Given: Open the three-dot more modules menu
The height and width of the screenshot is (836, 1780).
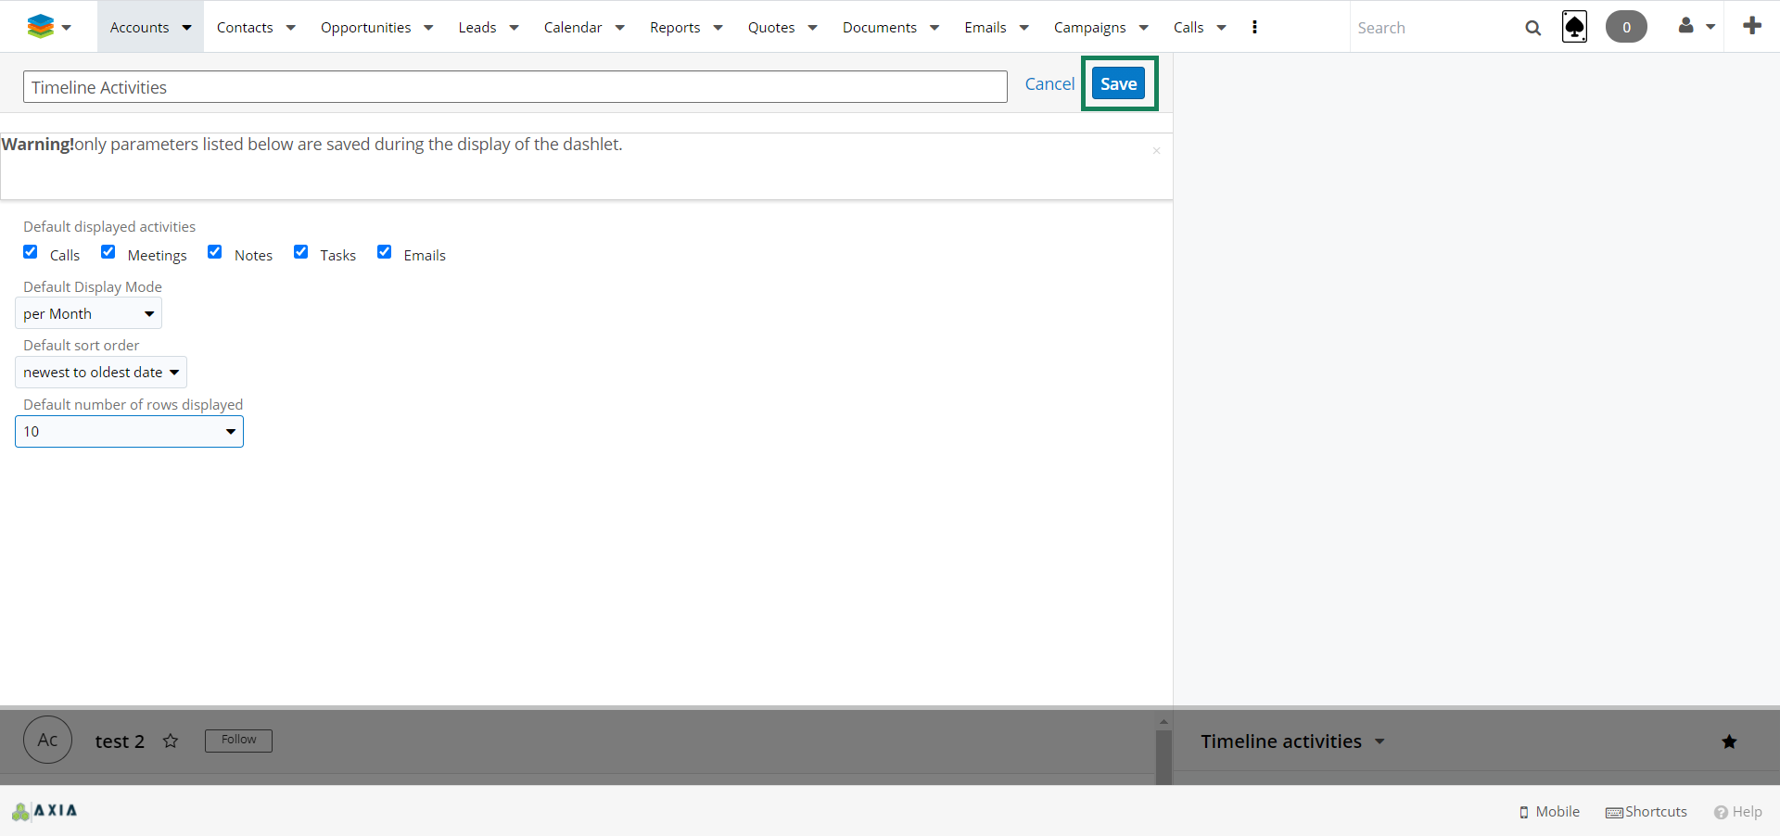Looking at the screenshot, I should 1254,27.
